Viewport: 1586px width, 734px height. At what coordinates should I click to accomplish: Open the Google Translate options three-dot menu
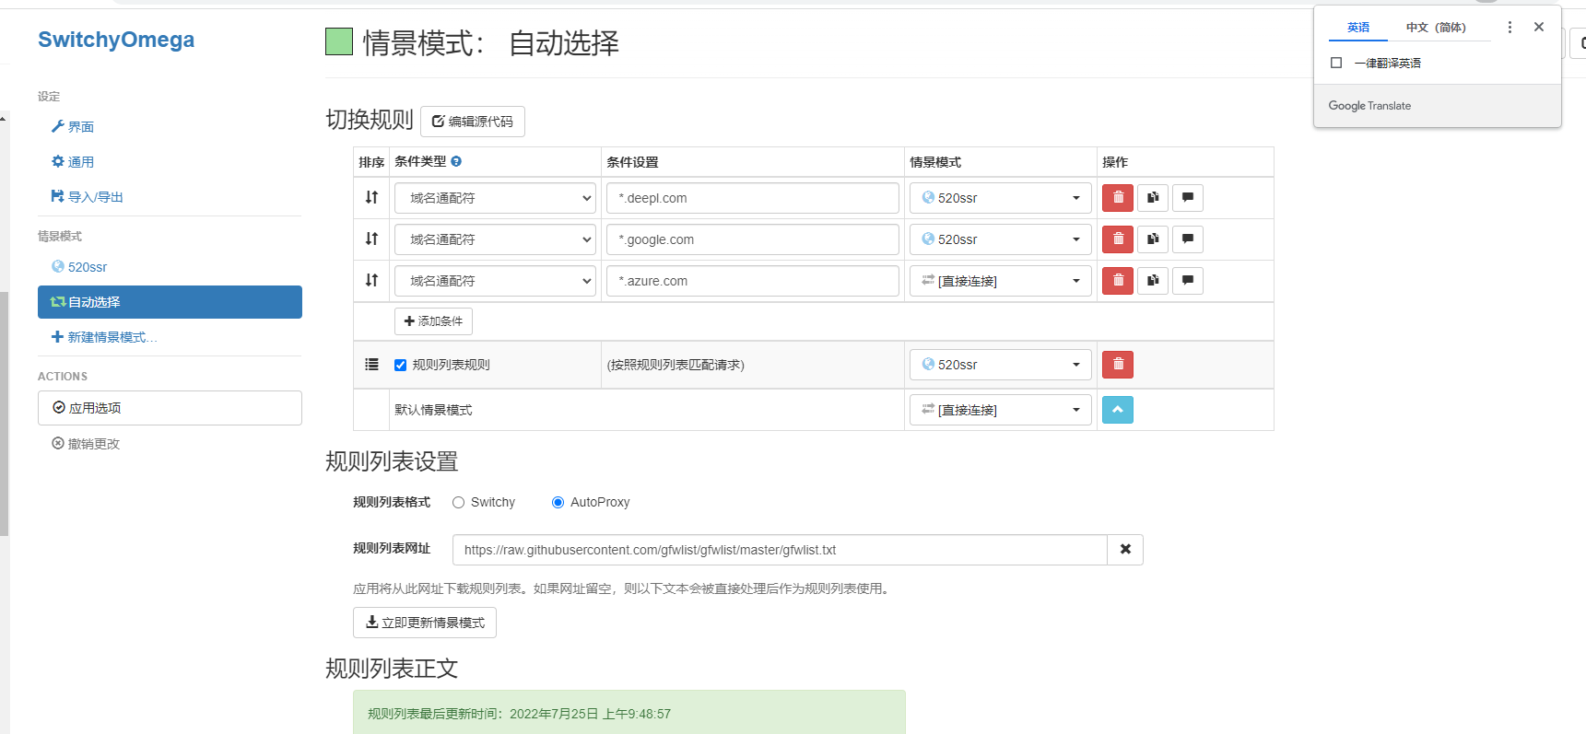(x=1510, y=28)
